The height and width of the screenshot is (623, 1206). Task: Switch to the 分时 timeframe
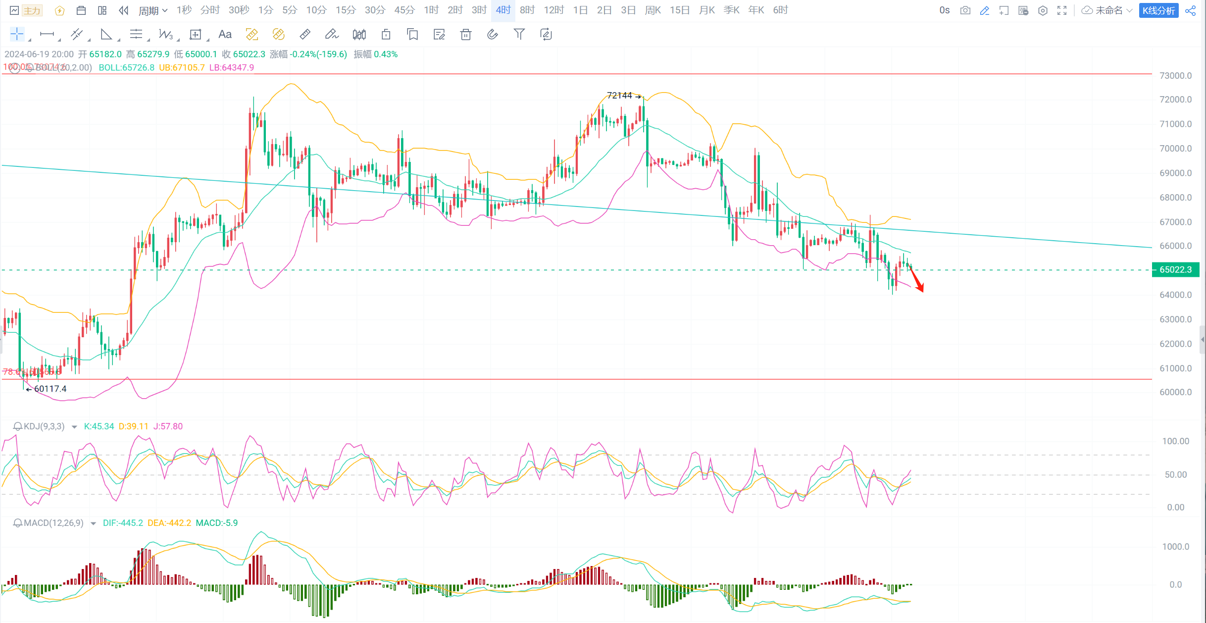[x=210, y=10]
